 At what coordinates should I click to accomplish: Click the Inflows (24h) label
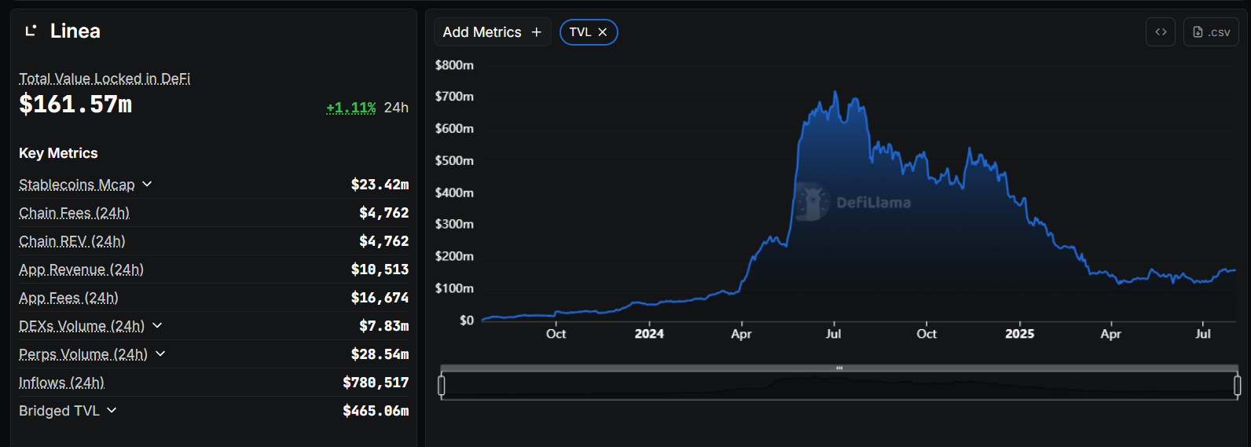[61, 383]
